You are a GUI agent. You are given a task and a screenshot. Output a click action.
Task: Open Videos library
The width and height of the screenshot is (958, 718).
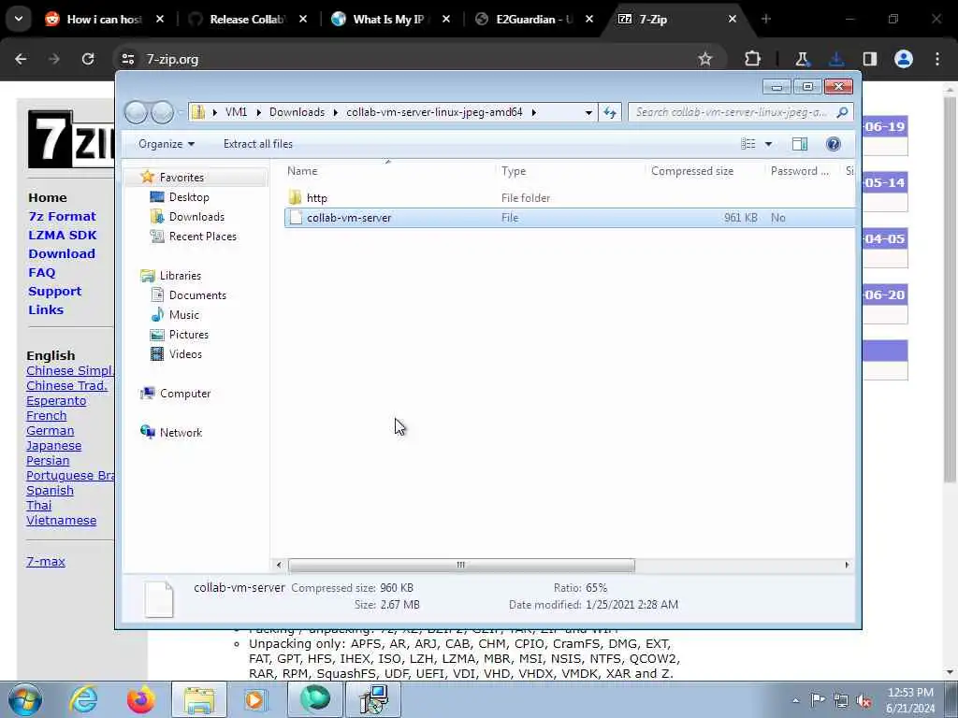click(x=185, y=354)
